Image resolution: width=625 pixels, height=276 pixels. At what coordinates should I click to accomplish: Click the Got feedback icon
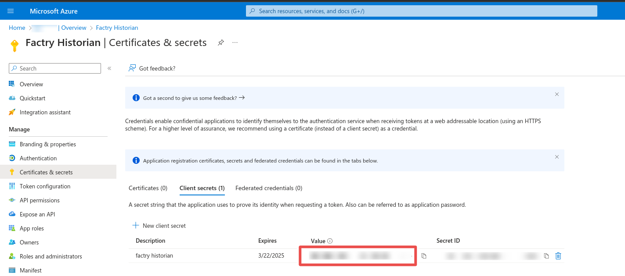132,68
